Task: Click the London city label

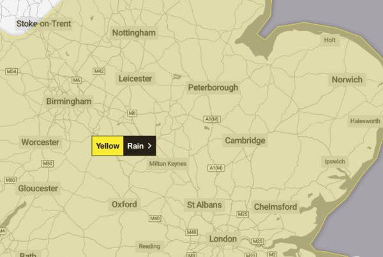Action: (x=223, y=239)
